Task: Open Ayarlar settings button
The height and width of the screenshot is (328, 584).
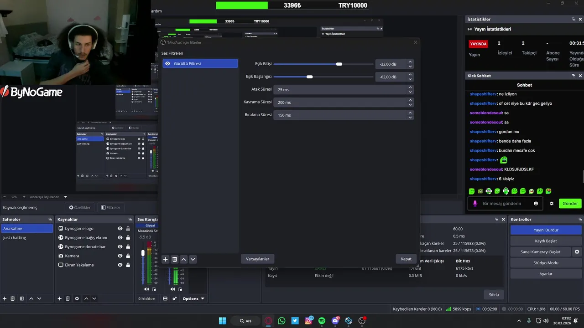Action: pos(546,274)
